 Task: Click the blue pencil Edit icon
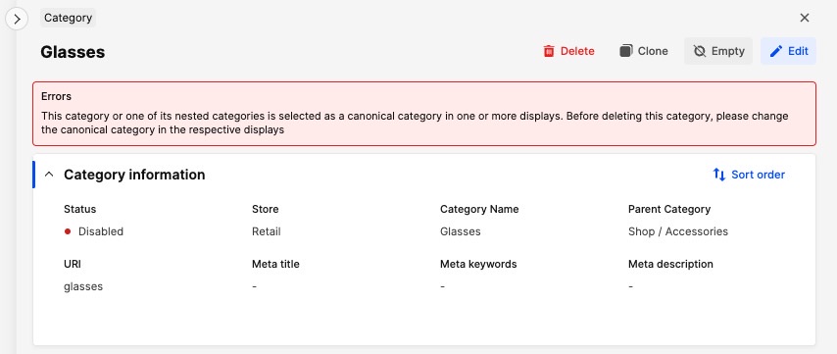point(776,51)
